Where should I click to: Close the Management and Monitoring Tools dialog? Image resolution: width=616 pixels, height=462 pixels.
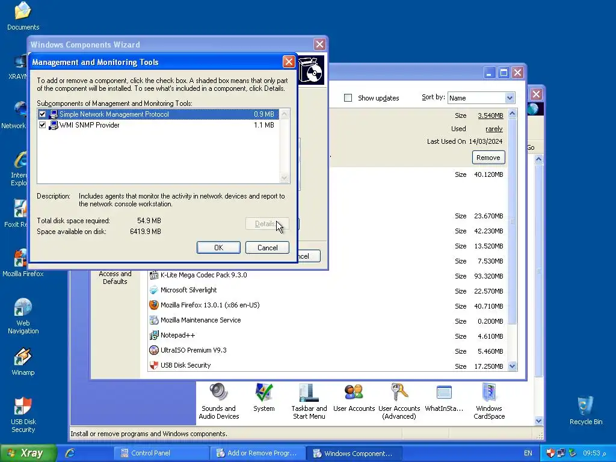289,62
